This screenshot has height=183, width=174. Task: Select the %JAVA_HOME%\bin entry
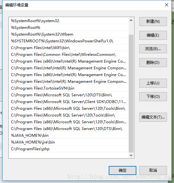coord(69,135)
